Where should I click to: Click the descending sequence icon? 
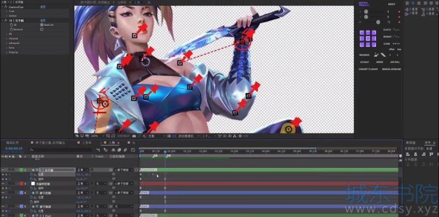(x=382, y=55)
